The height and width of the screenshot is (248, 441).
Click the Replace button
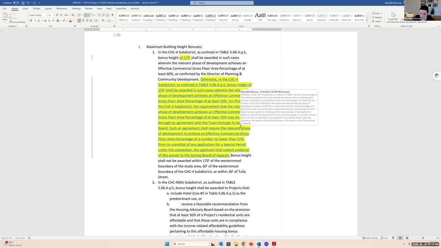click(378, 17)
